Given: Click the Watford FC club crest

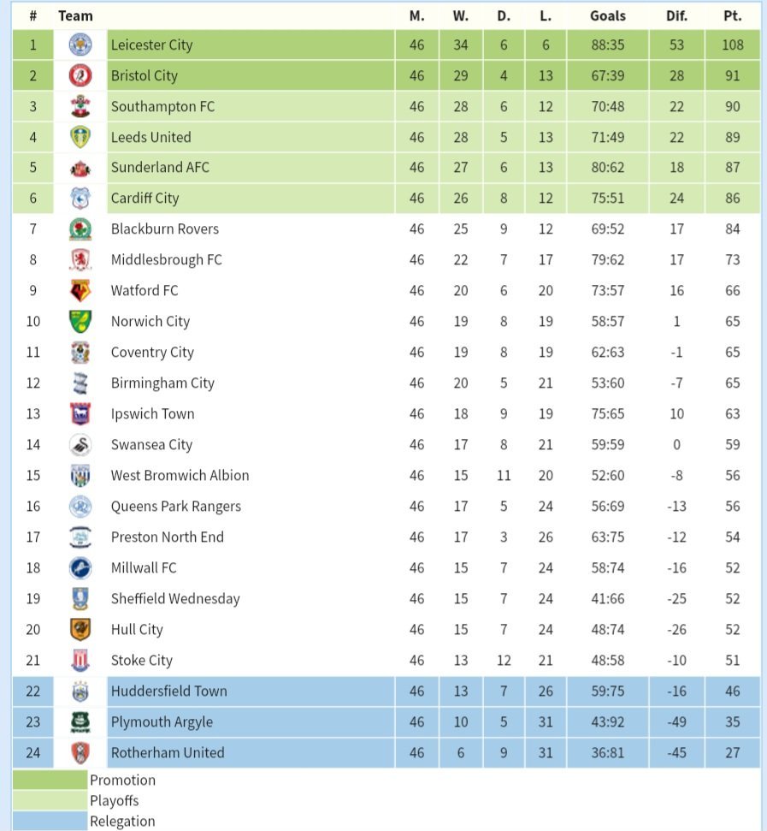Looking at the screenshot, I should point(80,290).
